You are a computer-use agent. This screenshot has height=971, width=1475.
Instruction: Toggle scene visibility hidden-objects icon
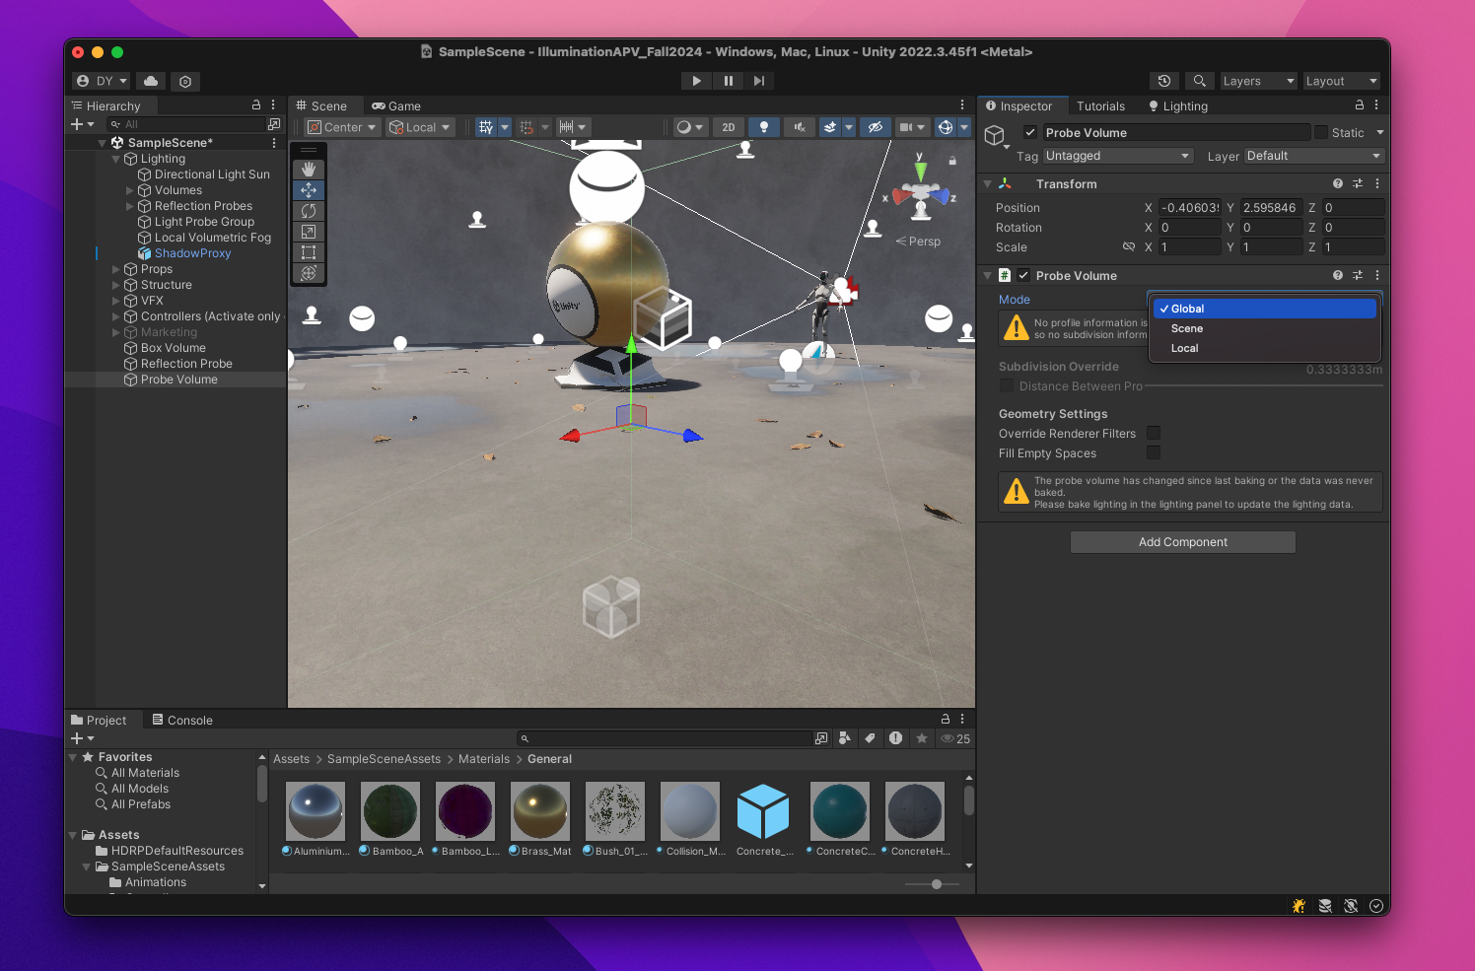pos(875,127)
